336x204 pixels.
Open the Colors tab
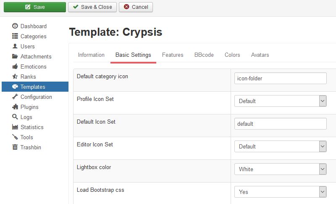pos(232,55)
